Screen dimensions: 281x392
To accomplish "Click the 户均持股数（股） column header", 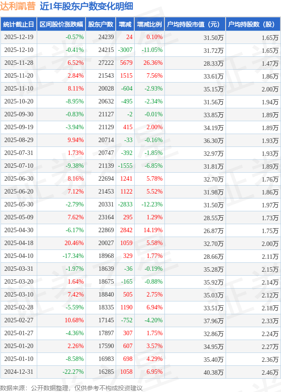I will pos(253,24).
